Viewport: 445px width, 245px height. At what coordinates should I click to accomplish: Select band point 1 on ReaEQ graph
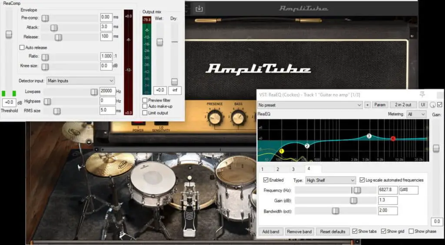click(x=282, y=152)
